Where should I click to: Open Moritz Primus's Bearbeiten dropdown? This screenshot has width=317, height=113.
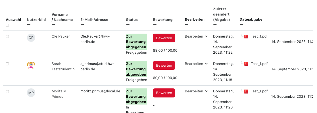(x=196, y=91)
